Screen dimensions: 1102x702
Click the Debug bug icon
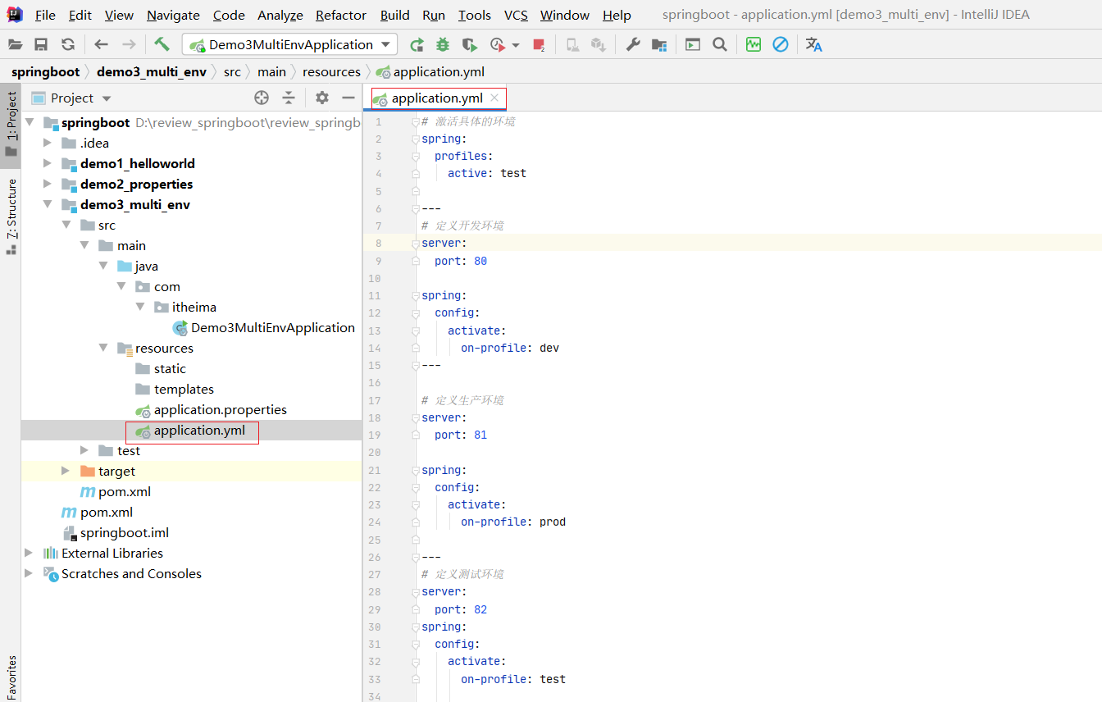coord(443,44)
